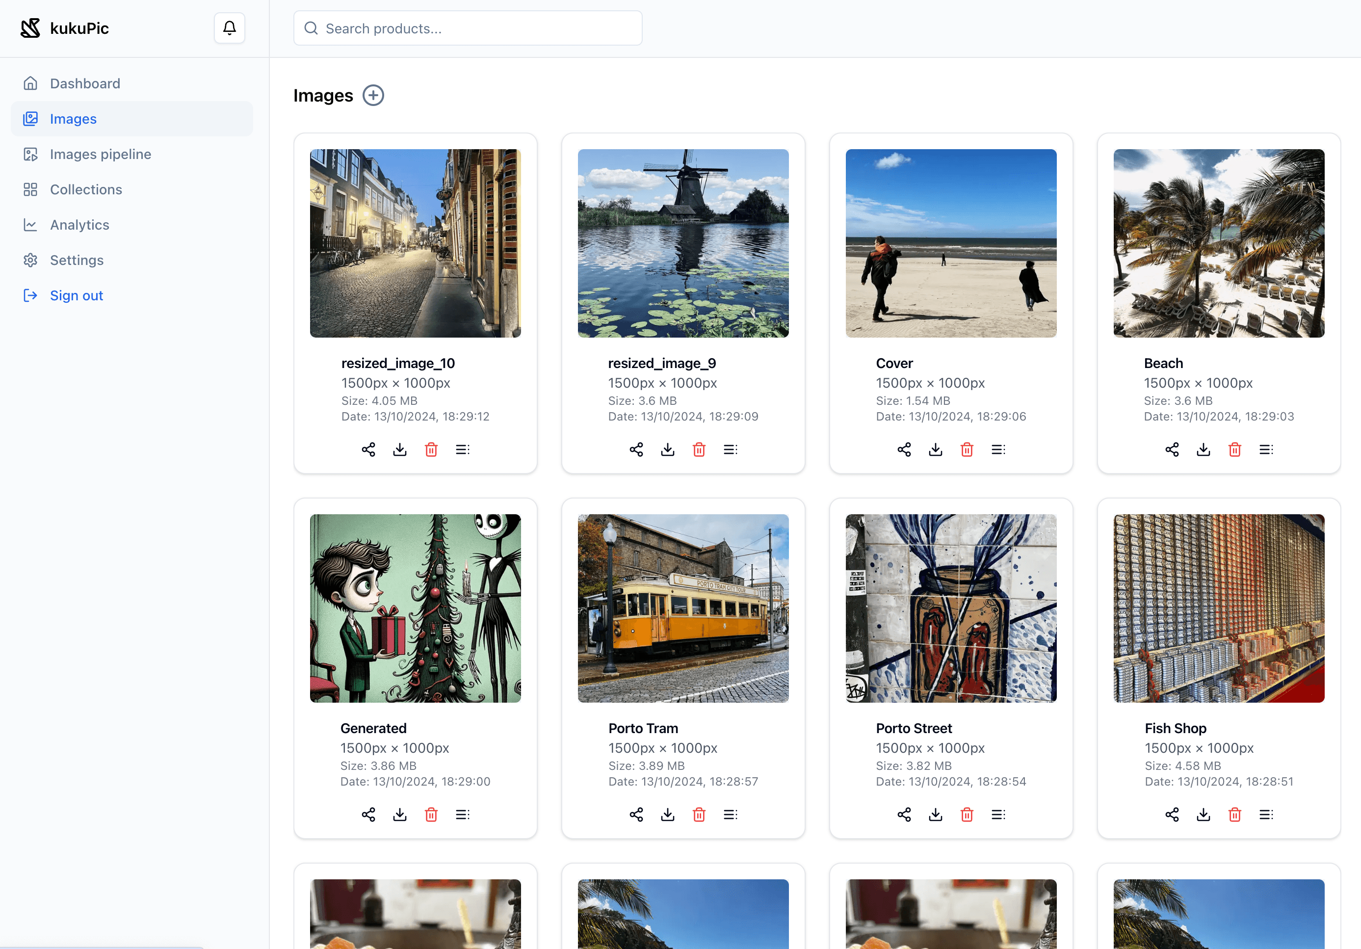
Task: Add a new image with plus icon
Action: click(373, 95)
